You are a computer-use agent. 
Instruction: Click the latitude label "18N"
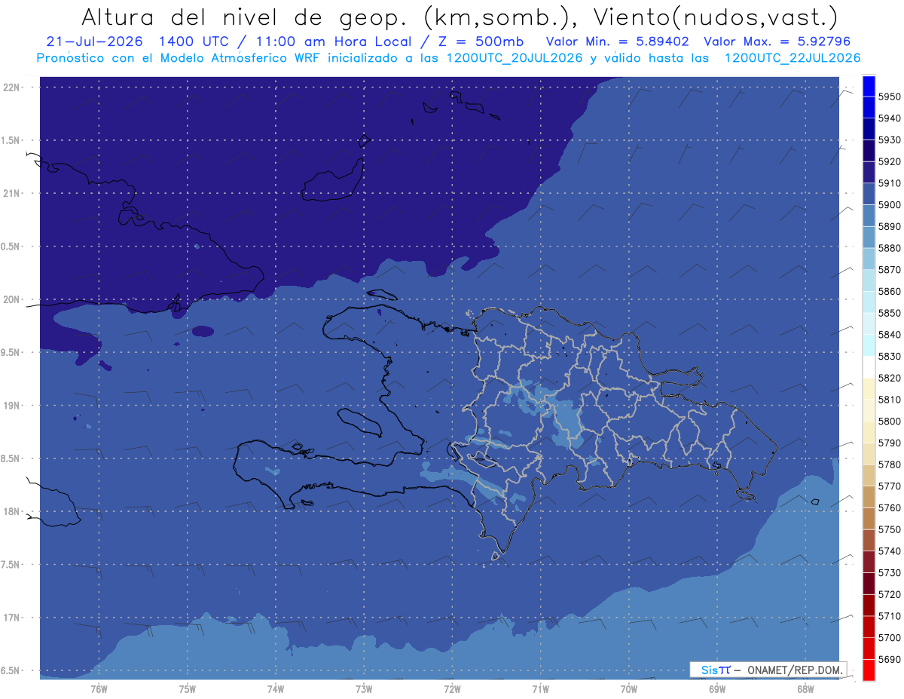(x=13, y=511)
